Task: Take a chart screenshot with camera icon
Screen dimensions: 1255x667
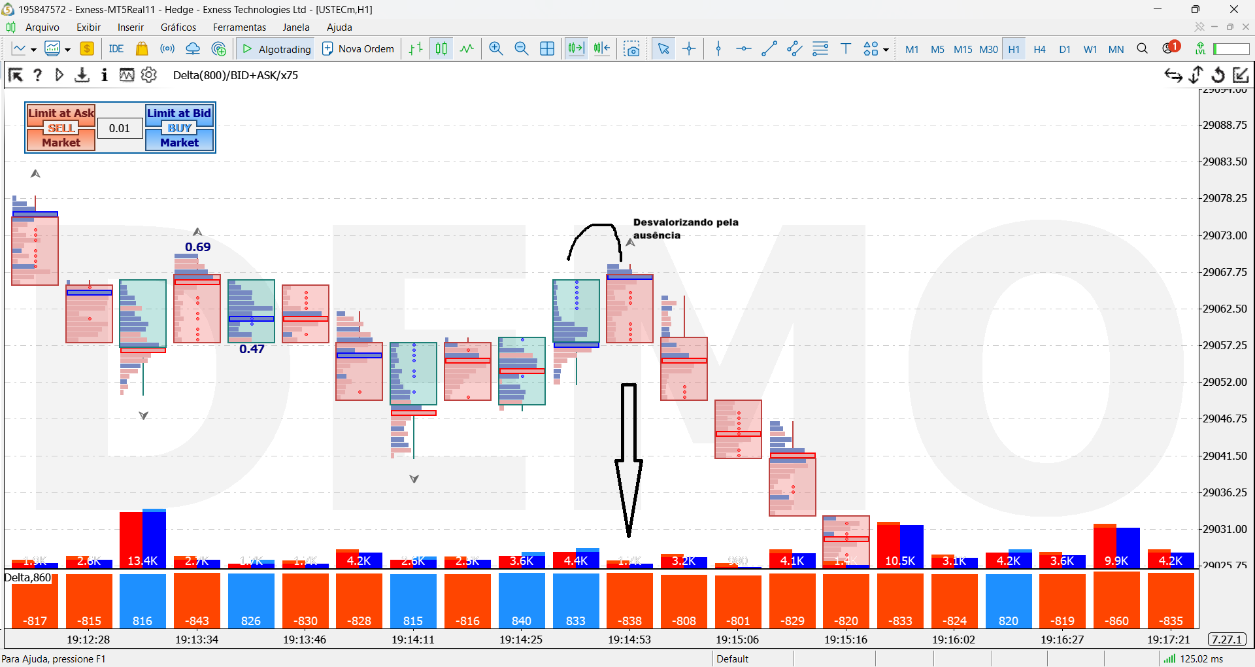Action: [632, 49]
